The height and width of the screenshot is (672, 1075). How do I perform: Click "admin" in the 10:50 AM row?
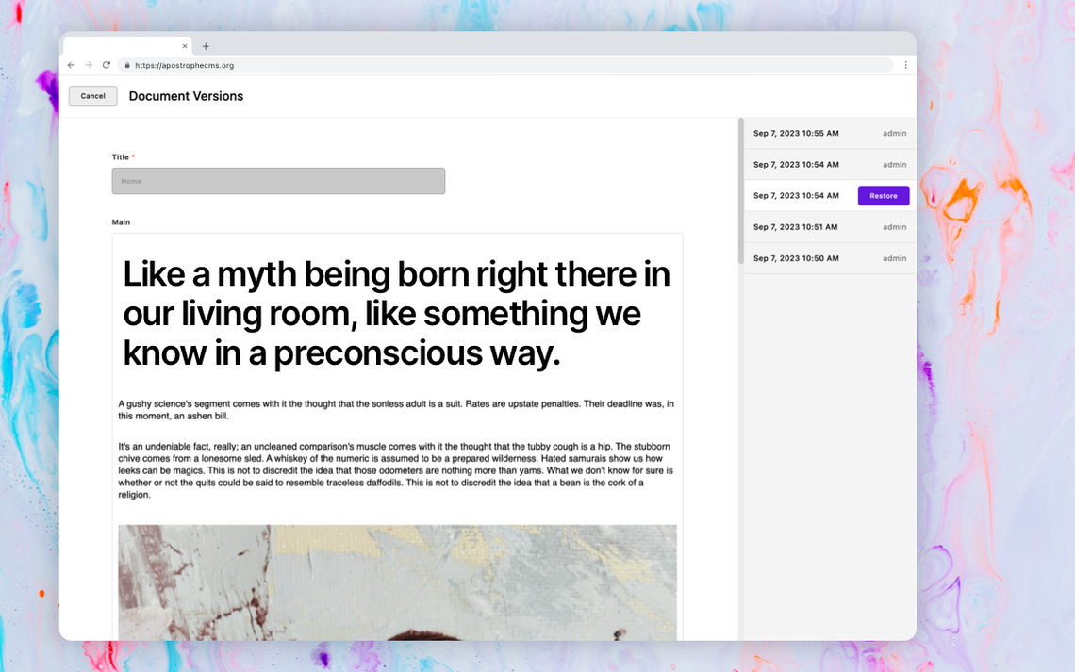tap(894, 258)
